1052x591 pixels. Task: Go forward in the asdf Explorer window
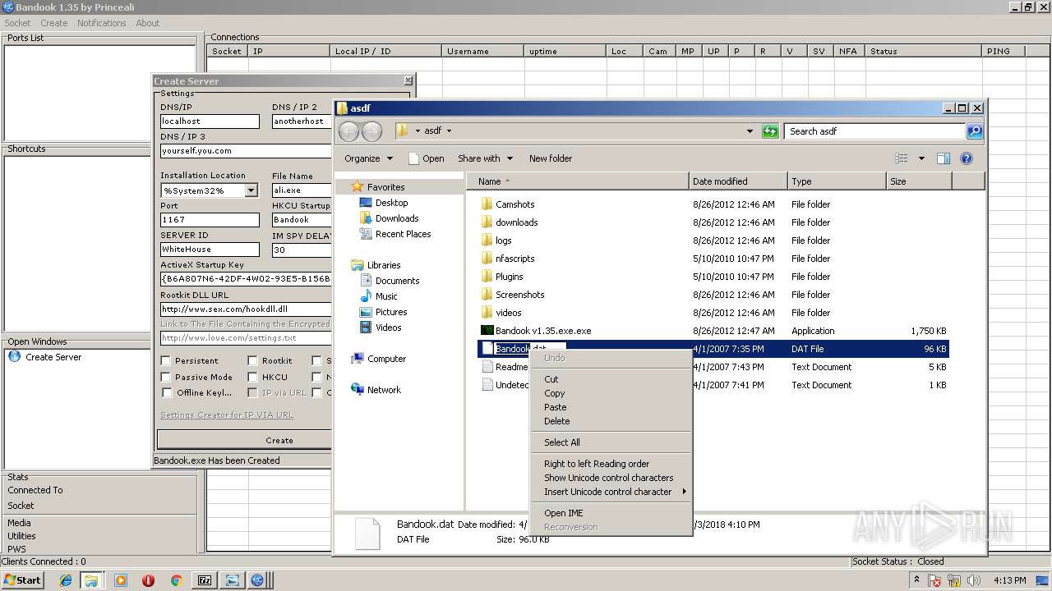click(371, 131)
